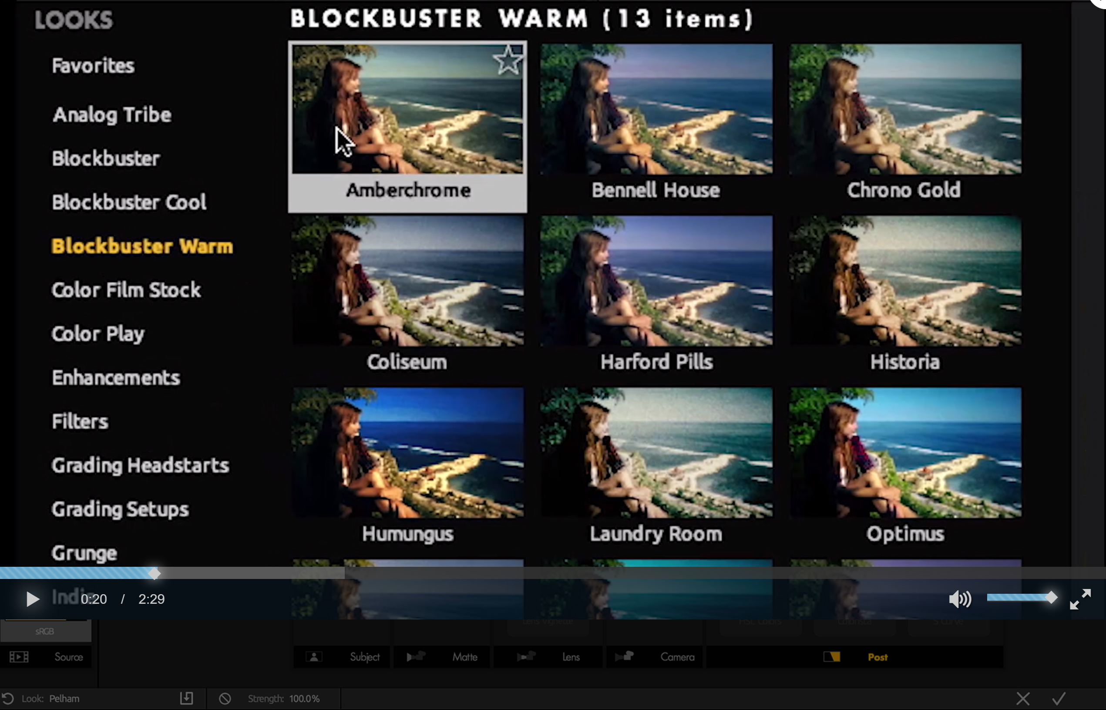Choose the Humungus look thumbnail
This screenshot has width=1106, height=710.
(407, 453)
